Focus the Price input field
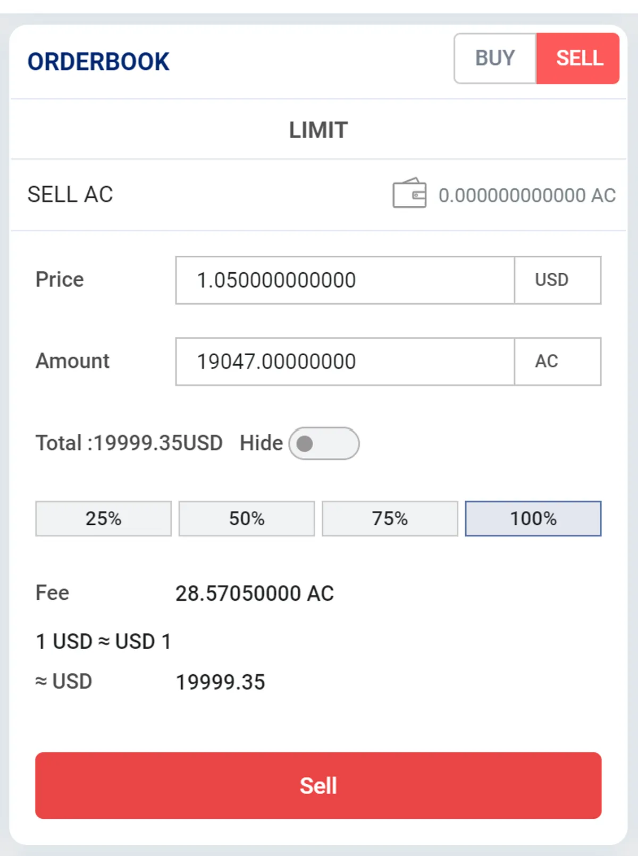The height and width of the screenshot is (856, 638). [x=345, y=280]
